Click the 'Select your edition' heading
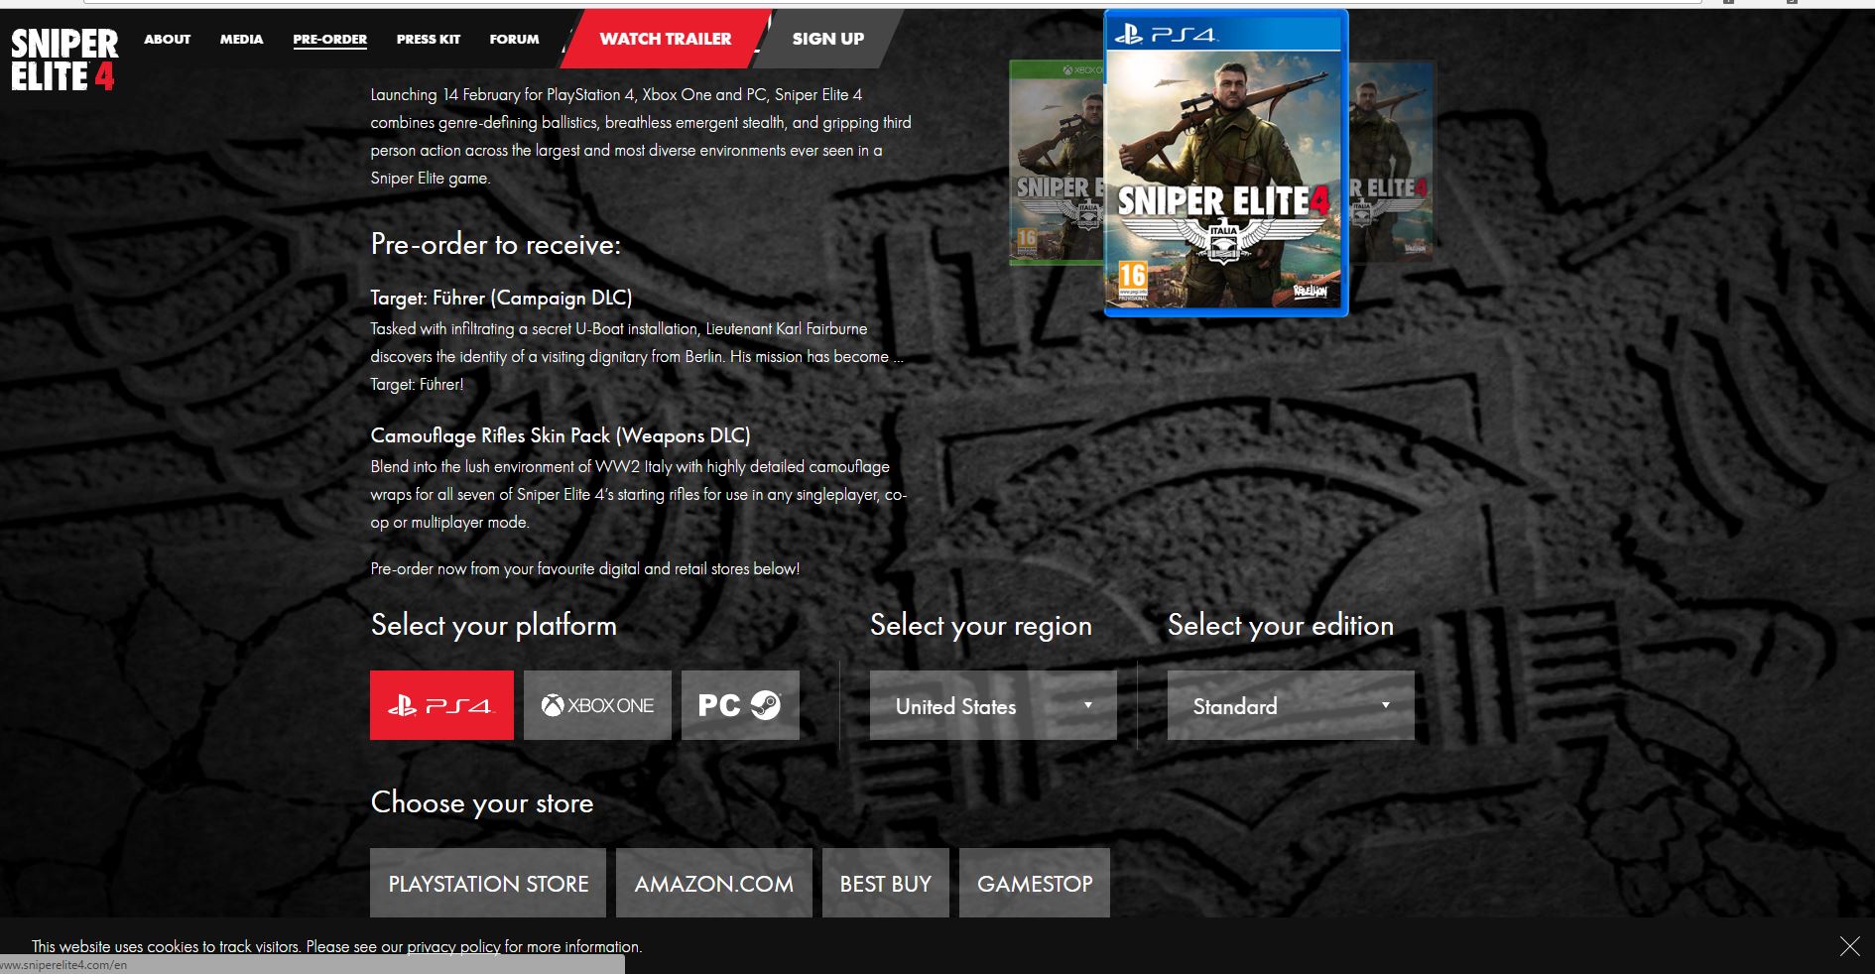The width and height of the screenshot is (1875, 974). tap(1280, 625)
